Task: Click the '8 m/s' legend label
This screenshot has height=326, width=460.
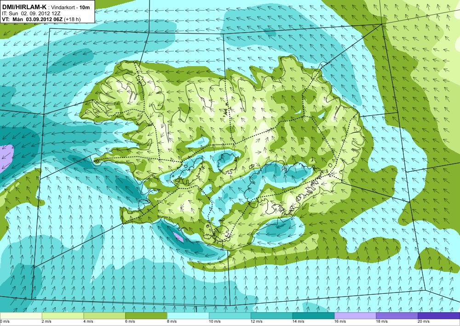Action: [x=173, y=321]
